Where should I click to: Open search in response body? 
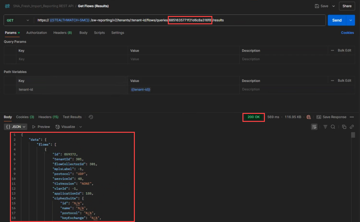333,127
